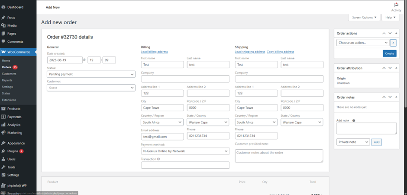Open WooCommerce Home submenu item
407x195 pixels.
[6, 60]
